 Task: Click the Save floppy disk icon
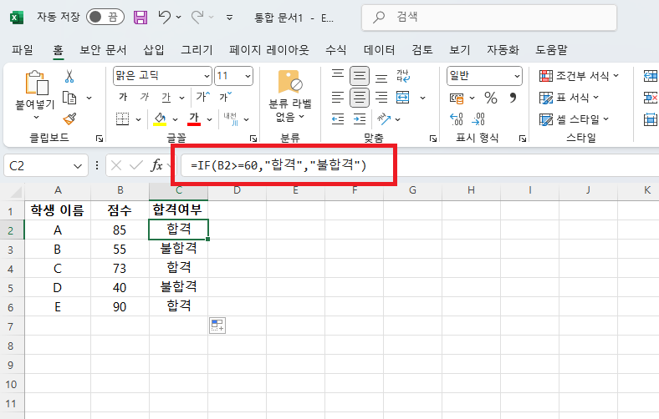point(140,18)
